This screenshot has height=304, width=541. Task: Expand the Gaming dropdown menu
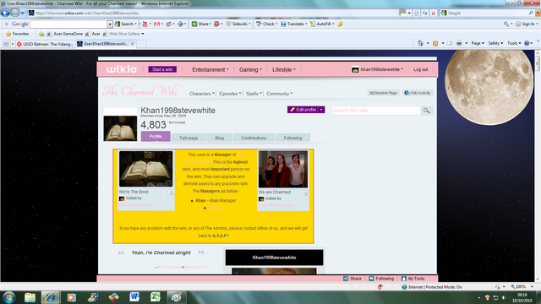250,69
